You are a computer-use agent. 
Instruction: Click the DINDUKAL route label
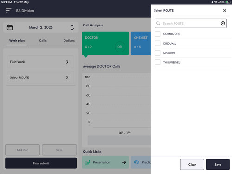(170, 43)
